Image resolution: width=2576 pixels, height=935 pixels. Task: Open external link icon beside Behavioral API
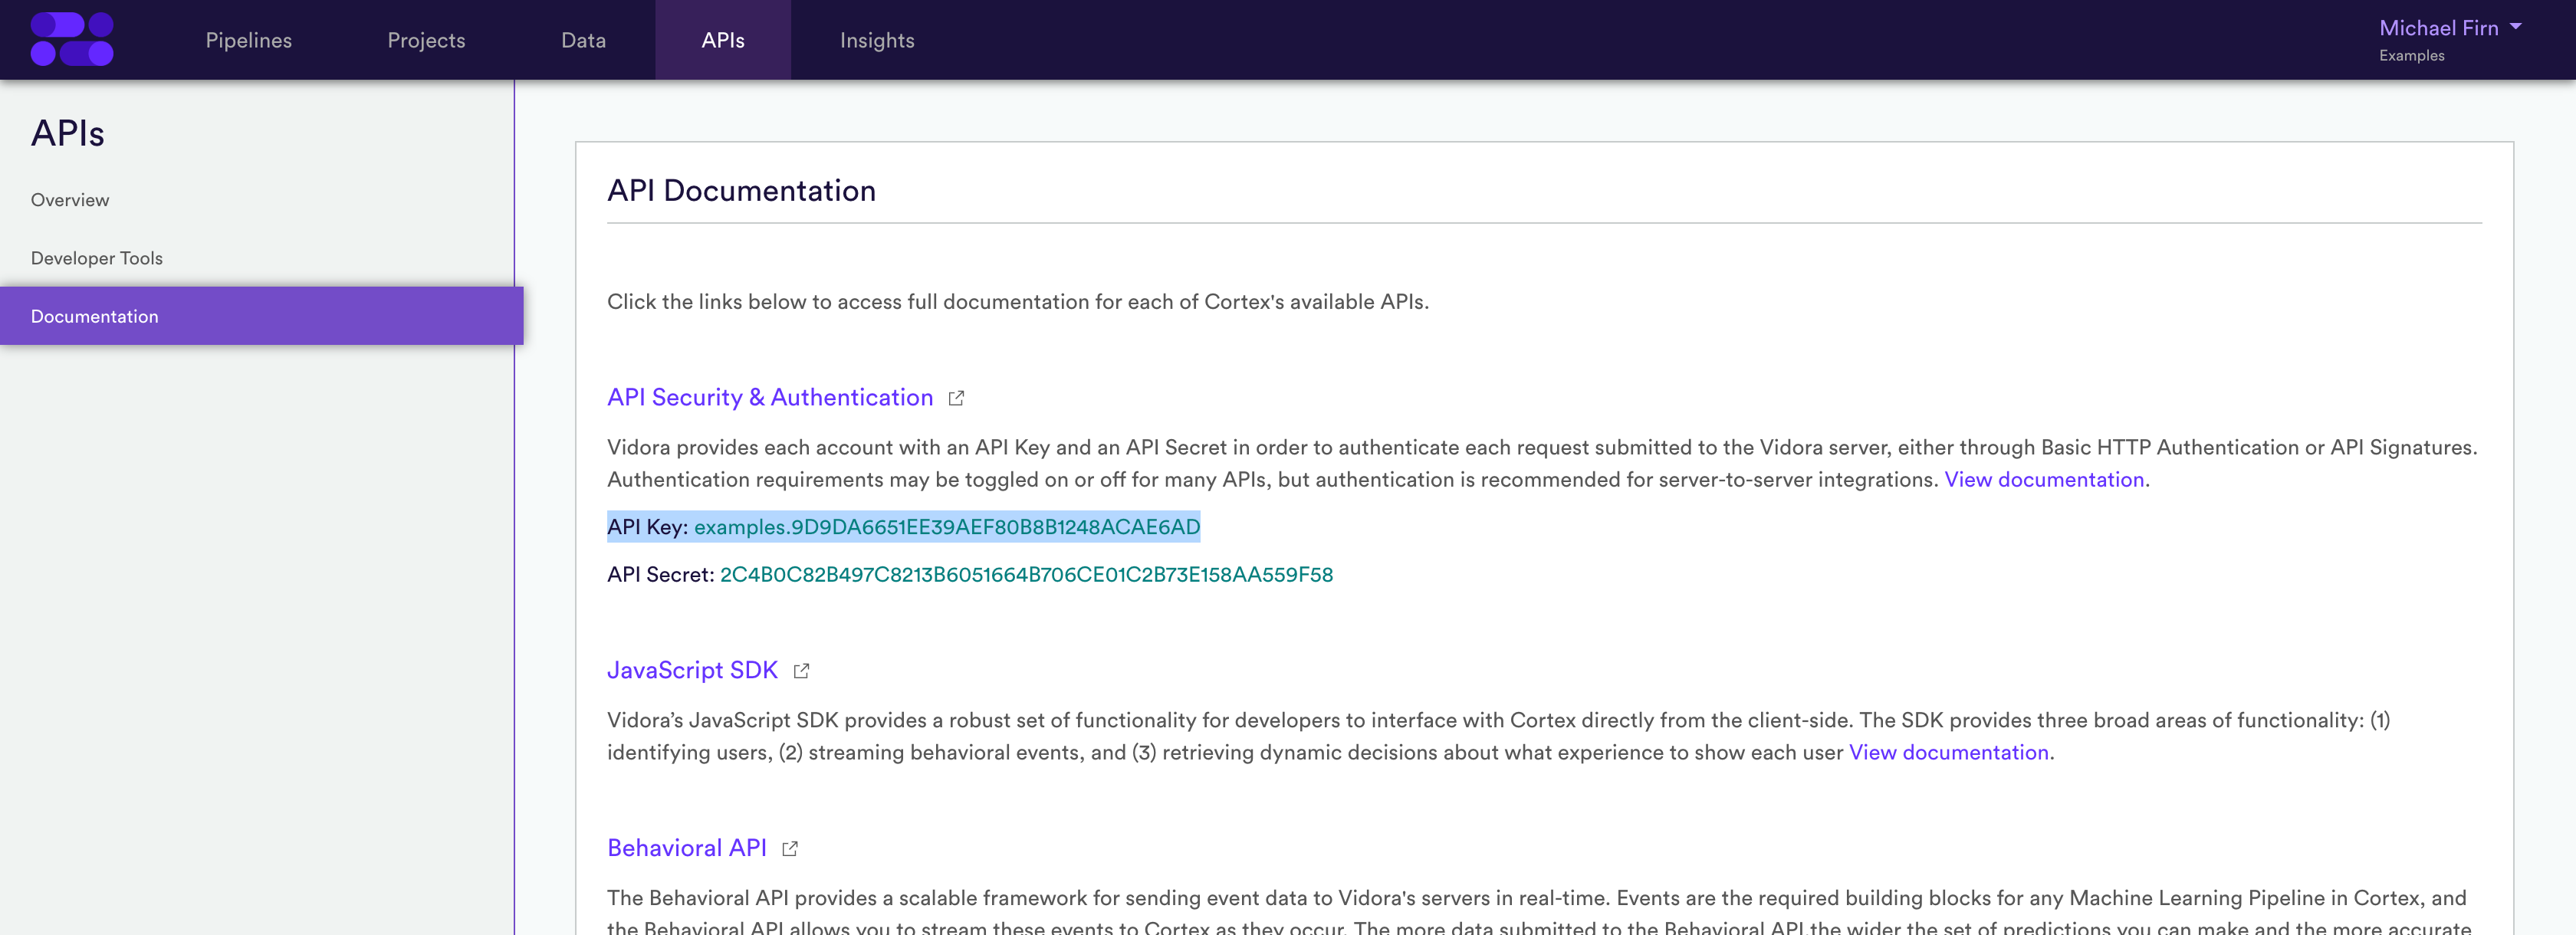point(790,849)
